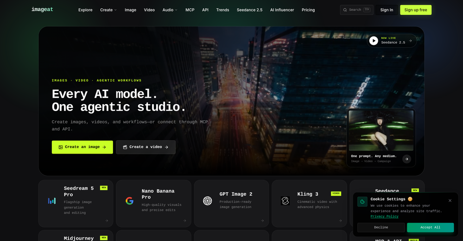Image resolution: width=463 pixels, height=241 pixels.
Task: Click the round arrow on One prompt card
Action: pyautogui.click(x=406, y=159)
